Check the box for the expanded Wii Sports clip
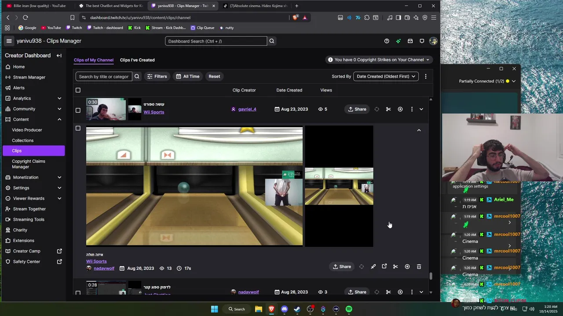The width and height of the screenshot is (563, 316). click(x=78, y=128)
